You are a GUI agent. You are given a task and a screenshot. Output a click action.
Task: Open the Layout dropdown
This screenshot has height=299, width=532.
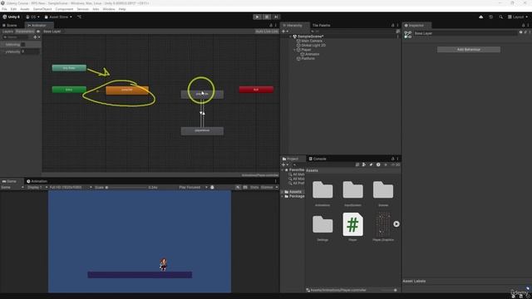tap(518, 17)
